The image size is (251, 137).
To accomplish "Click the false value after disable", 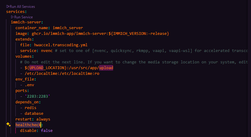I will click(x=47, y=131).
